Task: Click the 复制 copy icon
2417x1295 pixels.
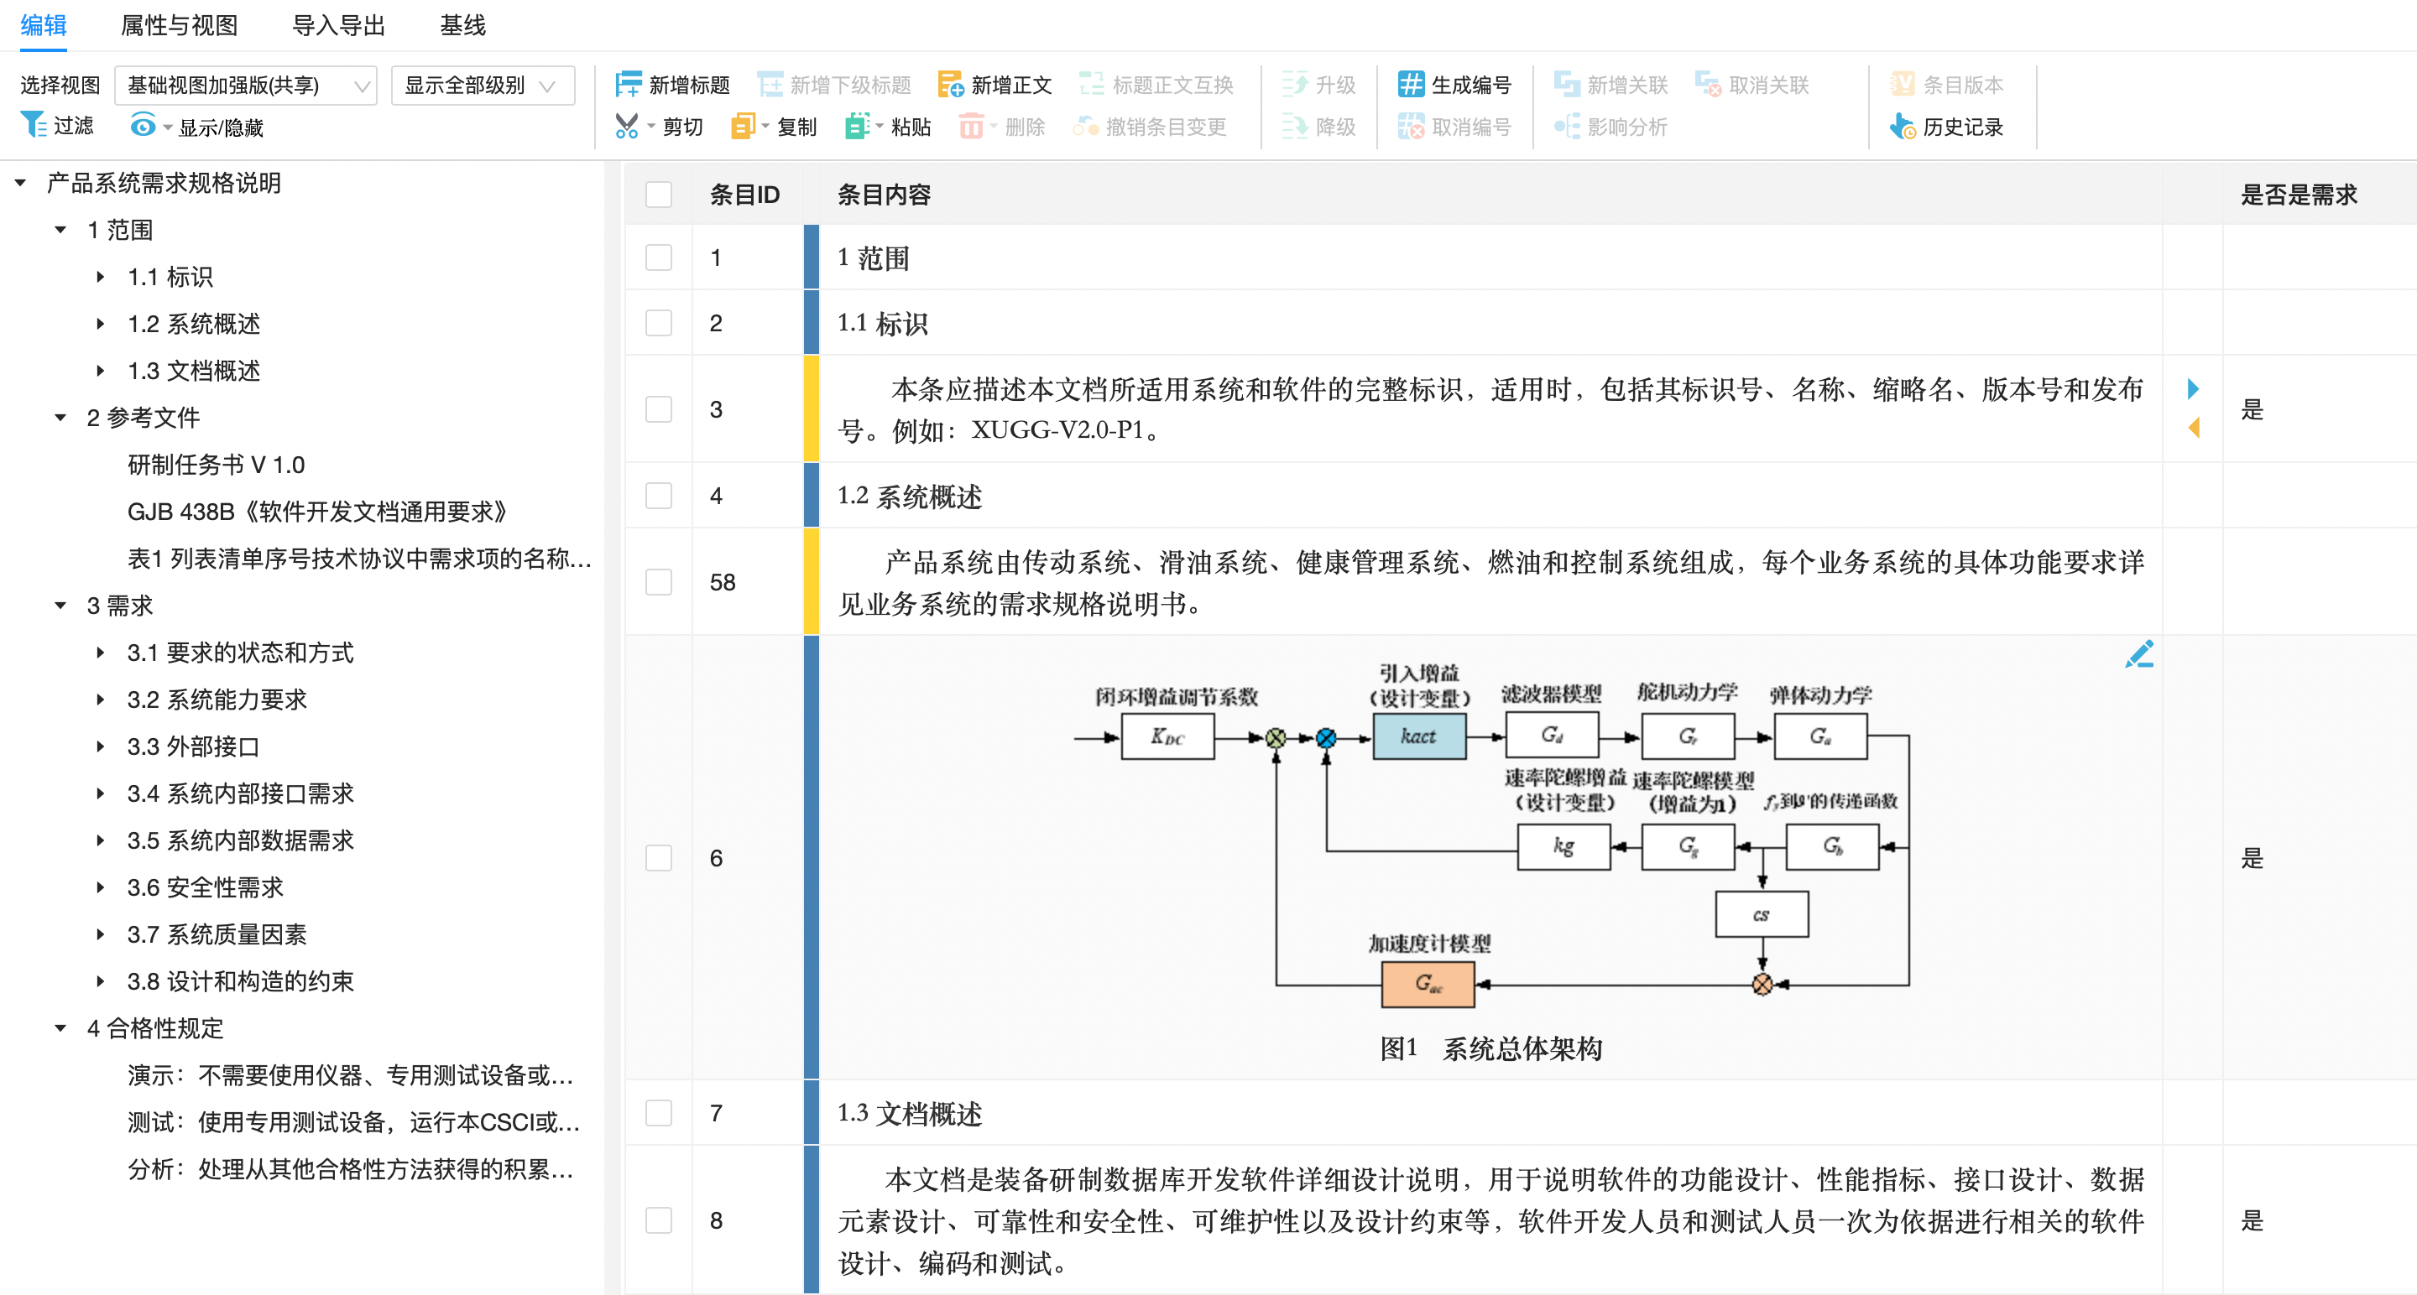Action: tap(742, 126)
